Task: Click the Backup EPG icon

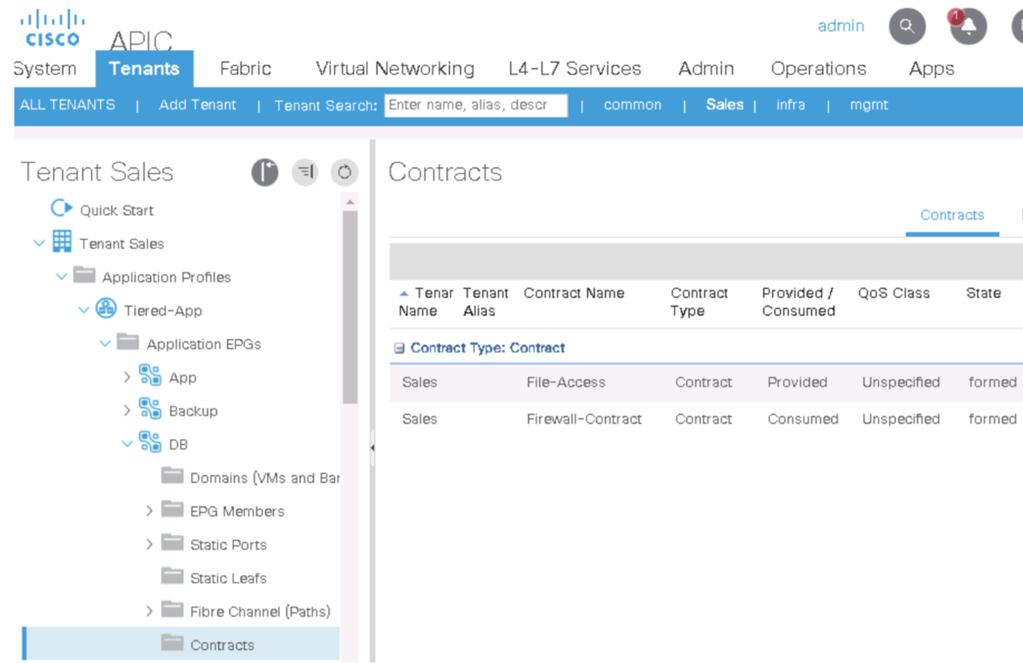Action: coord(150,411)
